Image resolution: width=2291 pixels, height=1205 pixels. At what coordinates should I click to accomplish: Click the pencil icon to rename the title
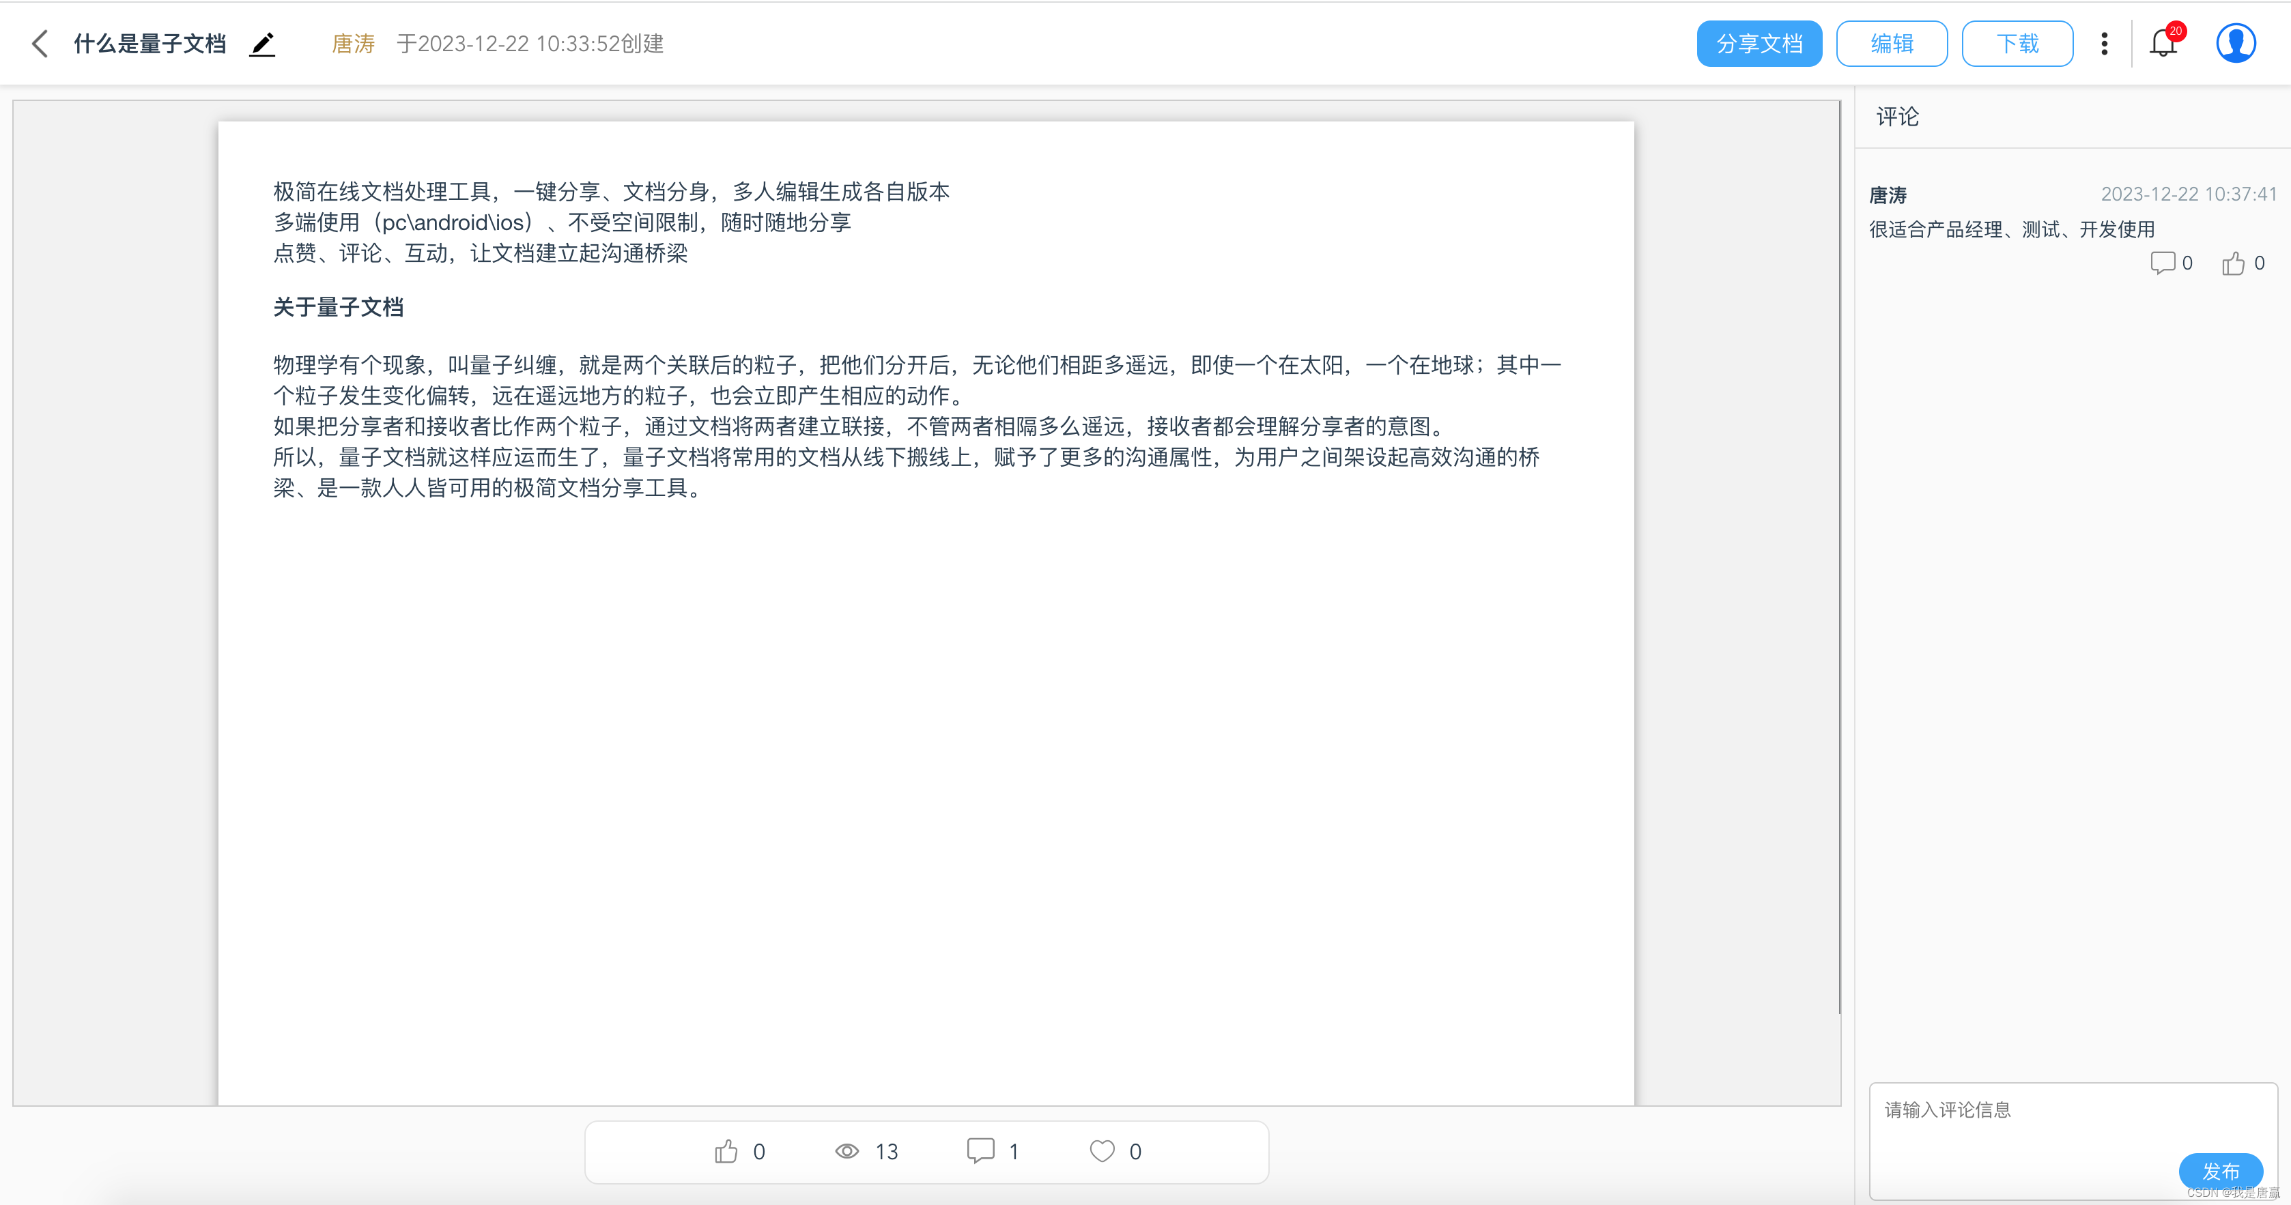262,44
